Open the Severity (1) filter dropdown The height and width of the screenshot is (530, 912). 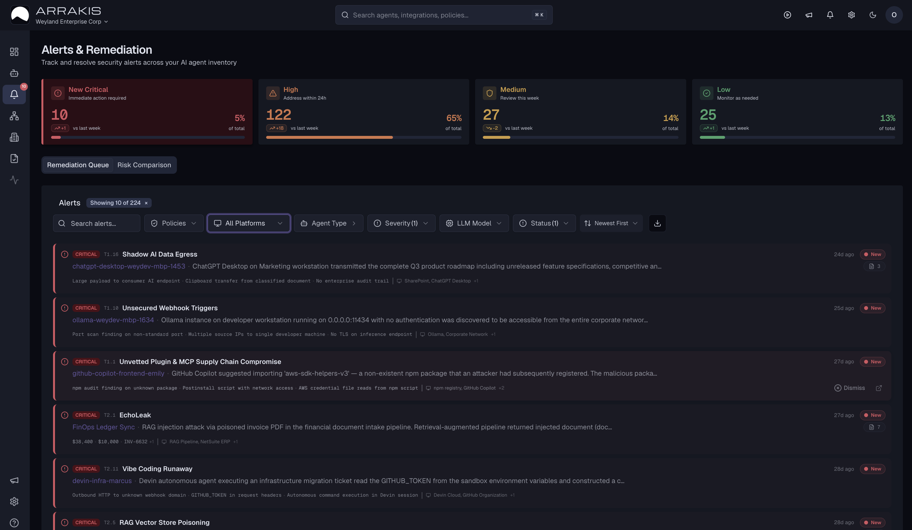[401, 223]
